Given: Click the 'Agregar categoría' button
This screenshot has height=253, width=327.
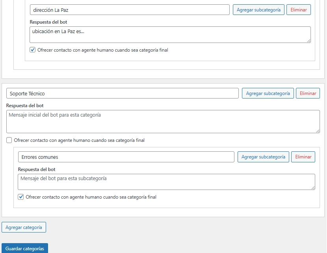Looking at the screenshot, I should click(24, 227).
